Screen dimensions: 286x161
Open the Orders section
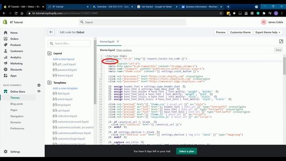pos(14,39)
